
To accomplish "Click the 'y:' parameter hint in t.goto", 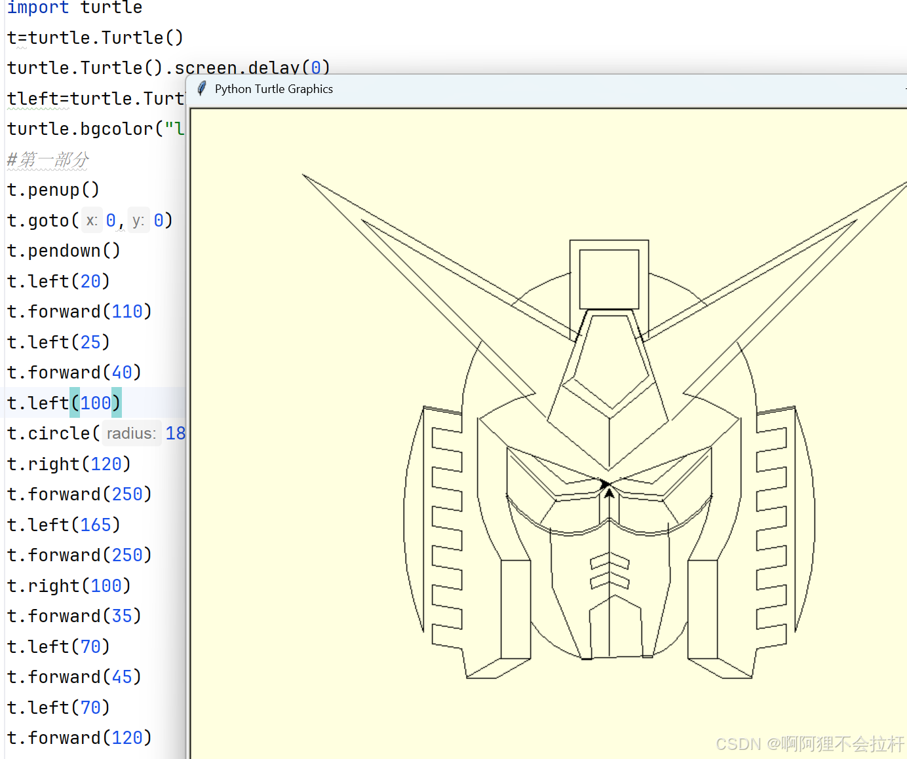I will pos(138,221).
